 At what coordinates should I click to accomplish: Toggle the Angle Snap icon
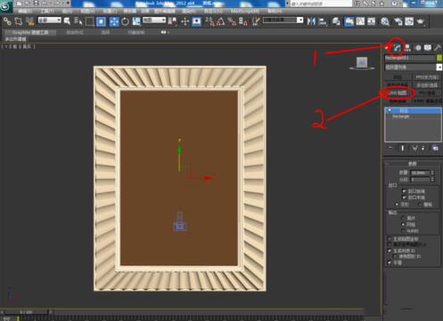pos(221,21)
